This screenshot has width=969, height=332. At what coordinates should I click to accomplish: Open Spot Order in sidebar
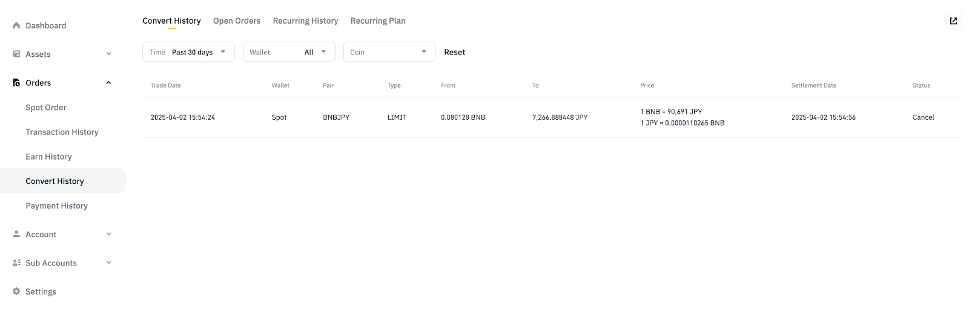pos(46,108)
